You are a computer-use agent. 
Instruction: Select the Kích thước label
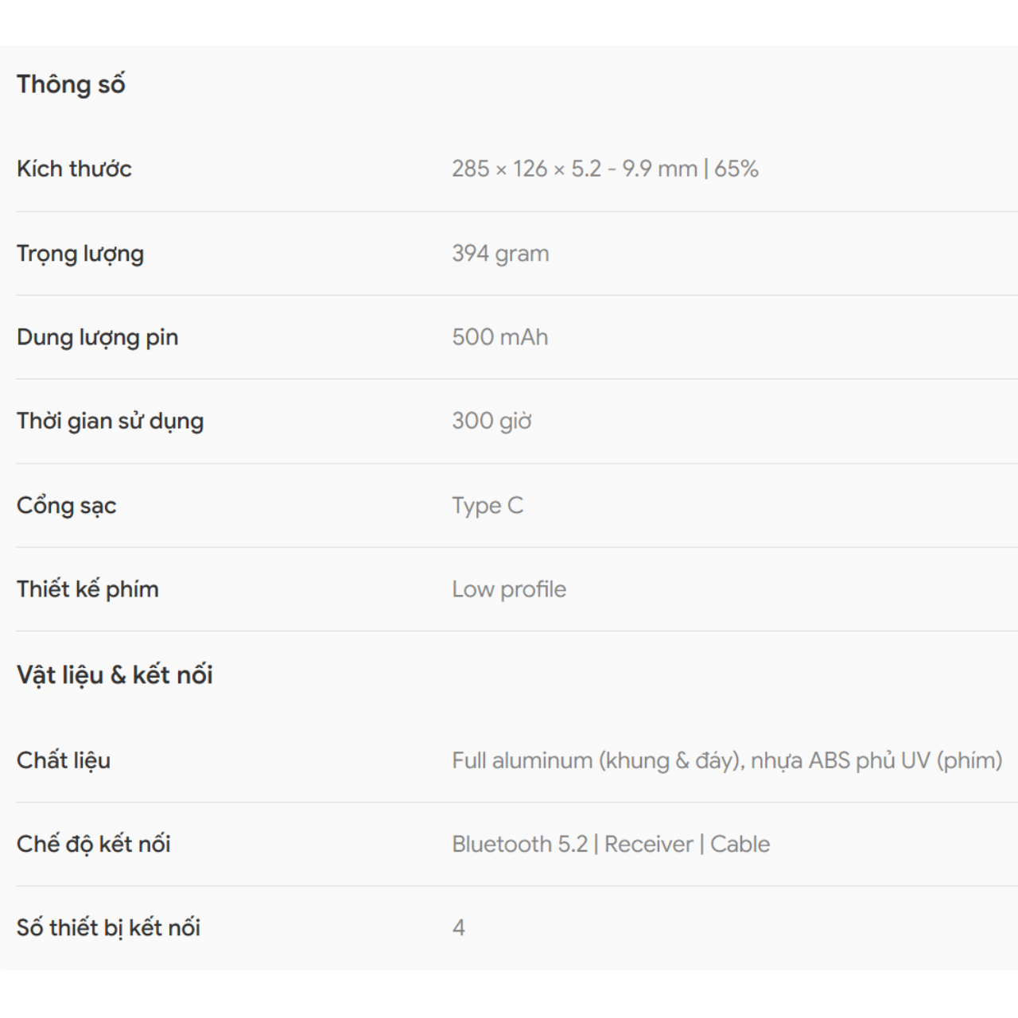[x=74, y=169]
